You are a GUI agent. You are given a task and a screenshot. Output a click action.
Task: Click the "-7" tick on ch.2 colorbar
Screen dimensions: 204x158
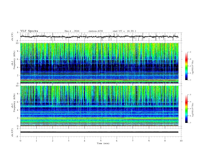click(x=190, y=123)
